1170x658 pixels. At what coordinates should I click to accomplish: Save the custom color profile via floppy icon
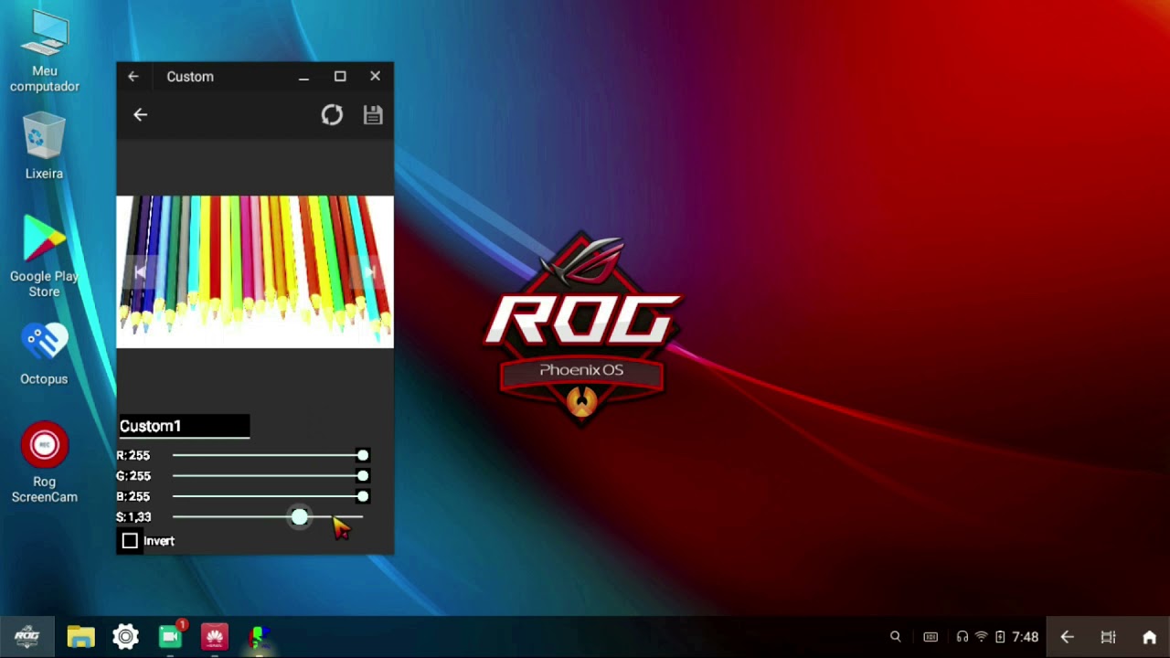(x=373, y=114)
